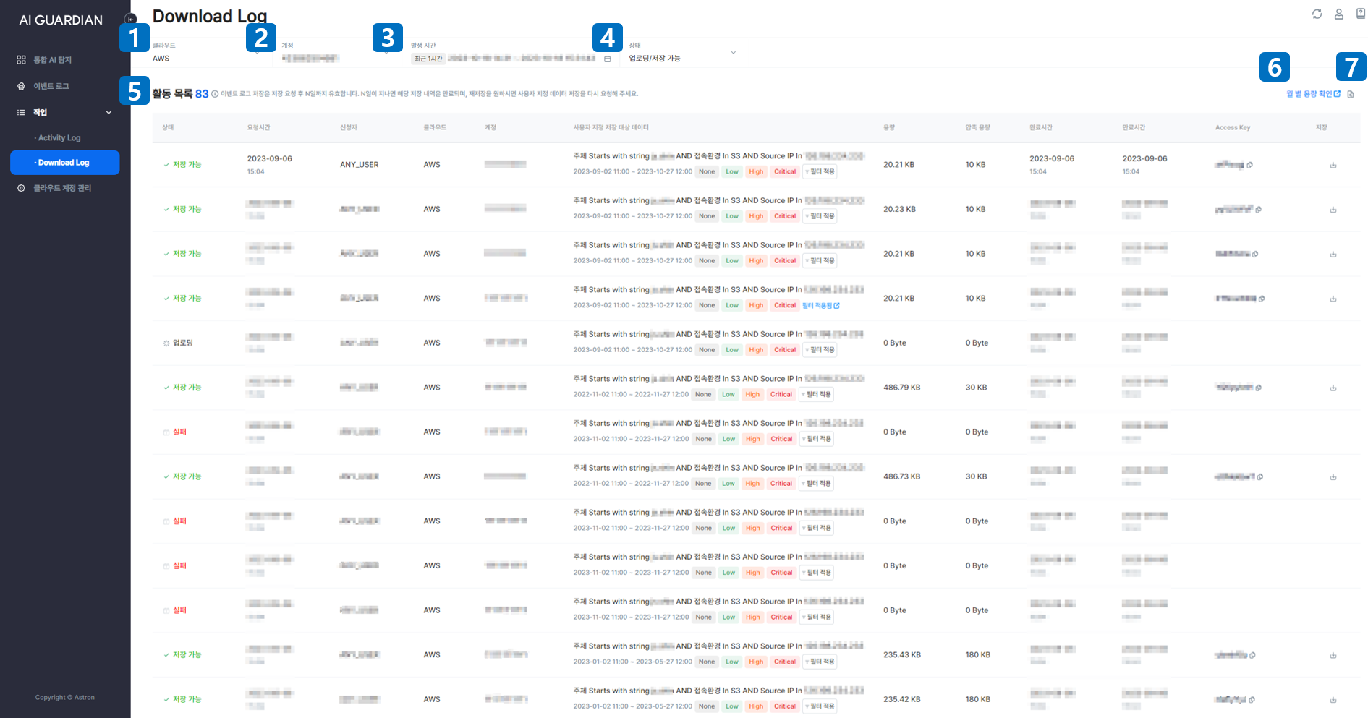Open 이벤트 로그 in the sidebar
The image size is (1368, 718).
click(51, 86)
